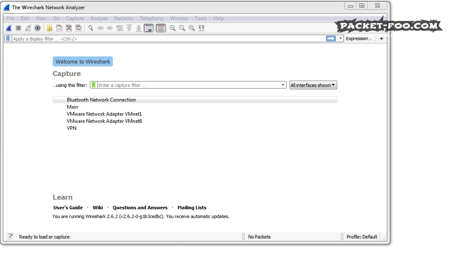Image resolution: width=468 pixels, height=269 pixels.
Task: Open the Statistics menu
Action: coord(124,18)
